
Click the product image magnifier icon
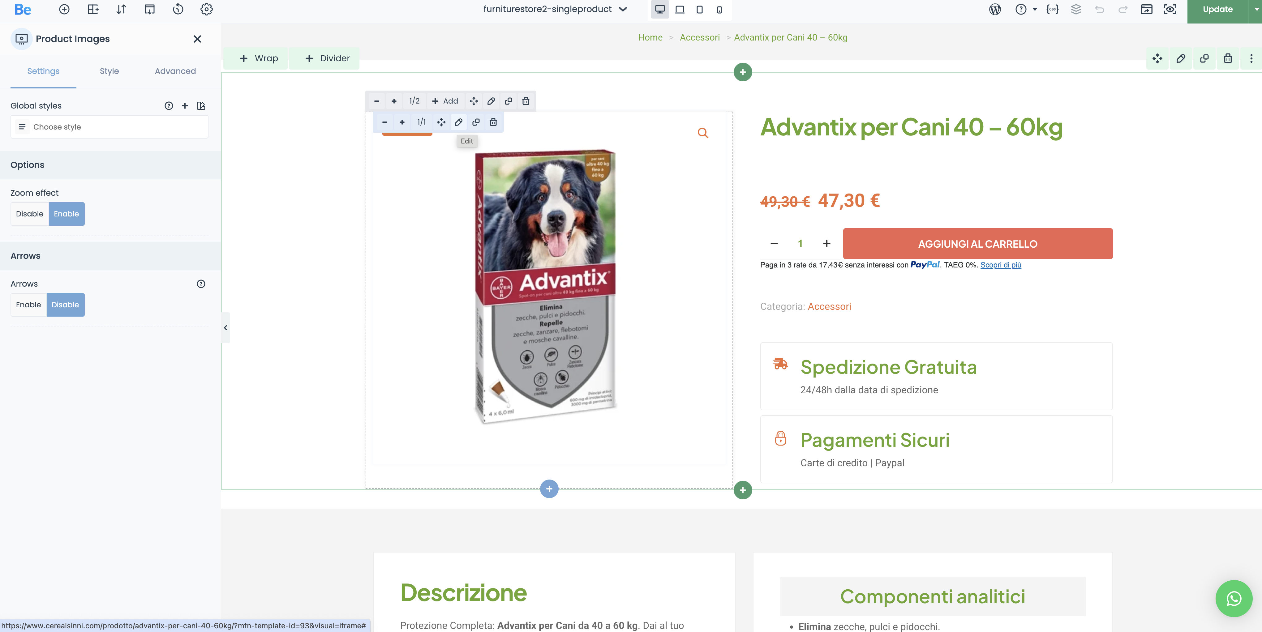coord(702,133)
